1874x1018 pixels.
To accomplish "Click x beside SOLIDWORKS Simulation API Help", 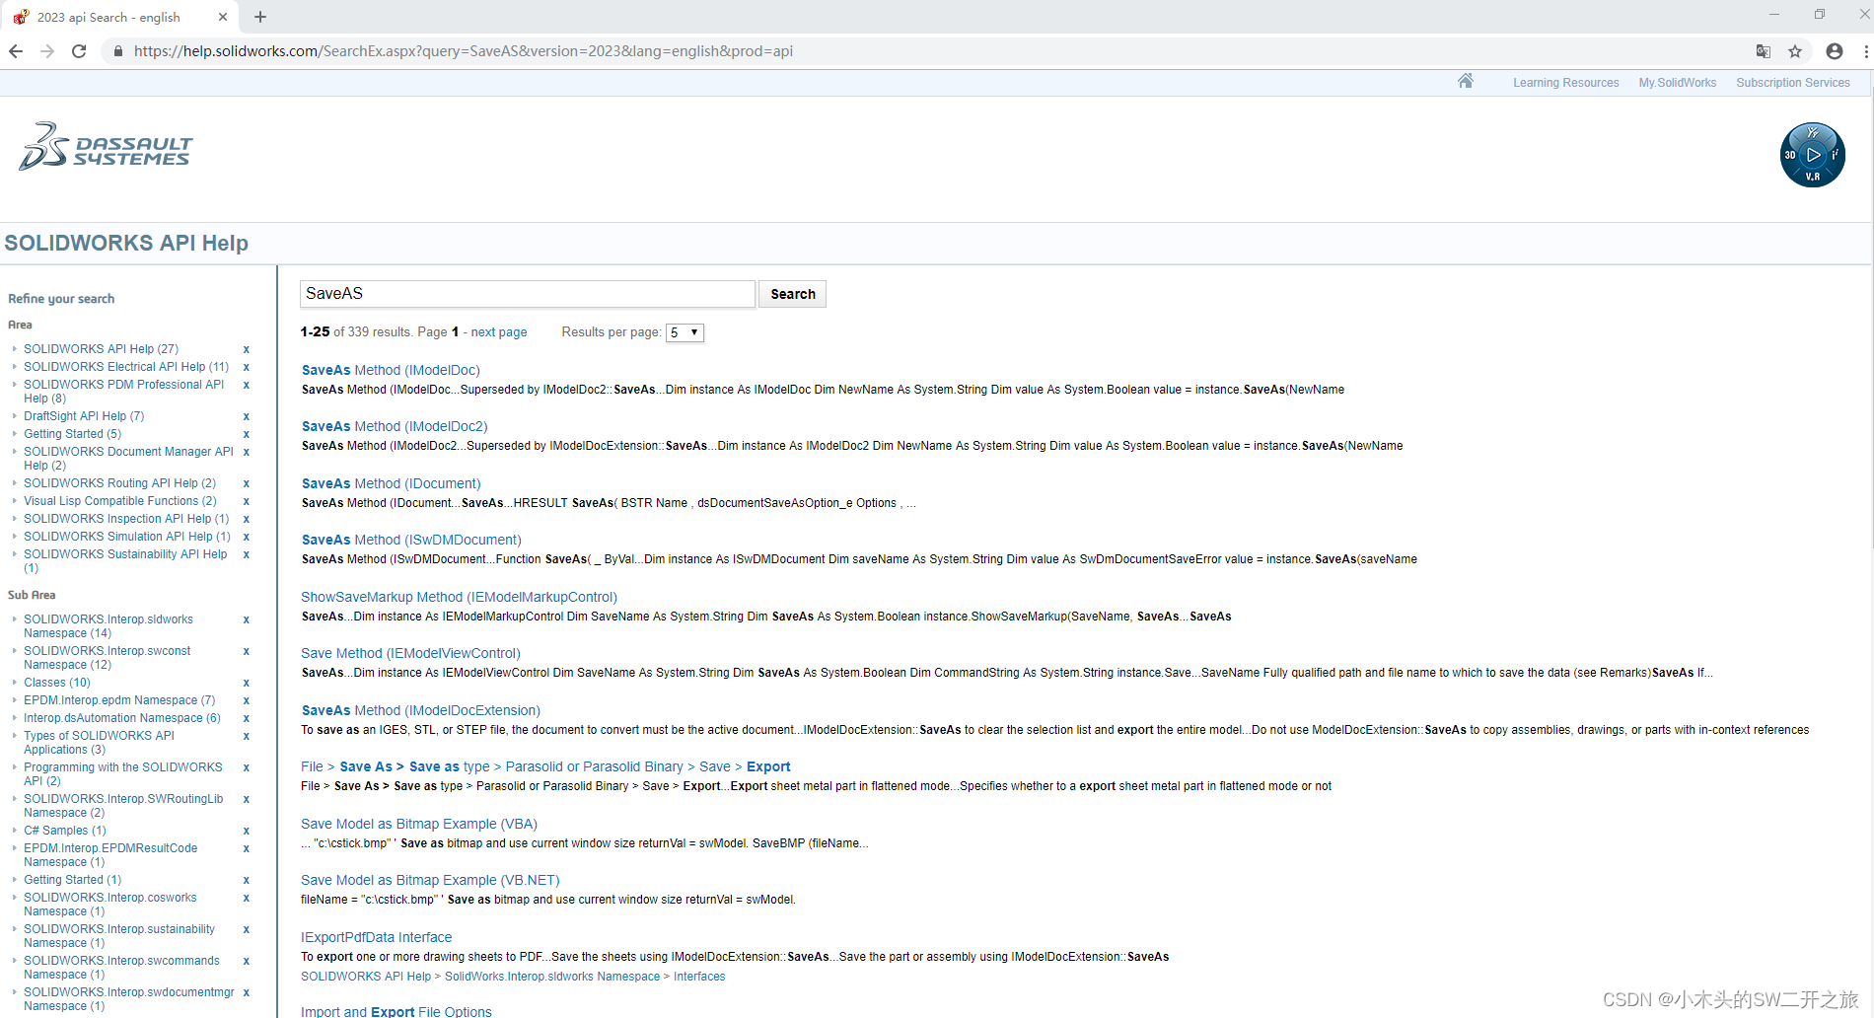I will point(247,537).
